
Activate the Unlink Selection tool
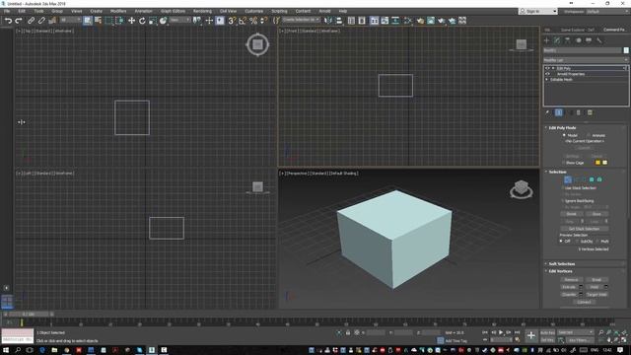tap(41, 21)
